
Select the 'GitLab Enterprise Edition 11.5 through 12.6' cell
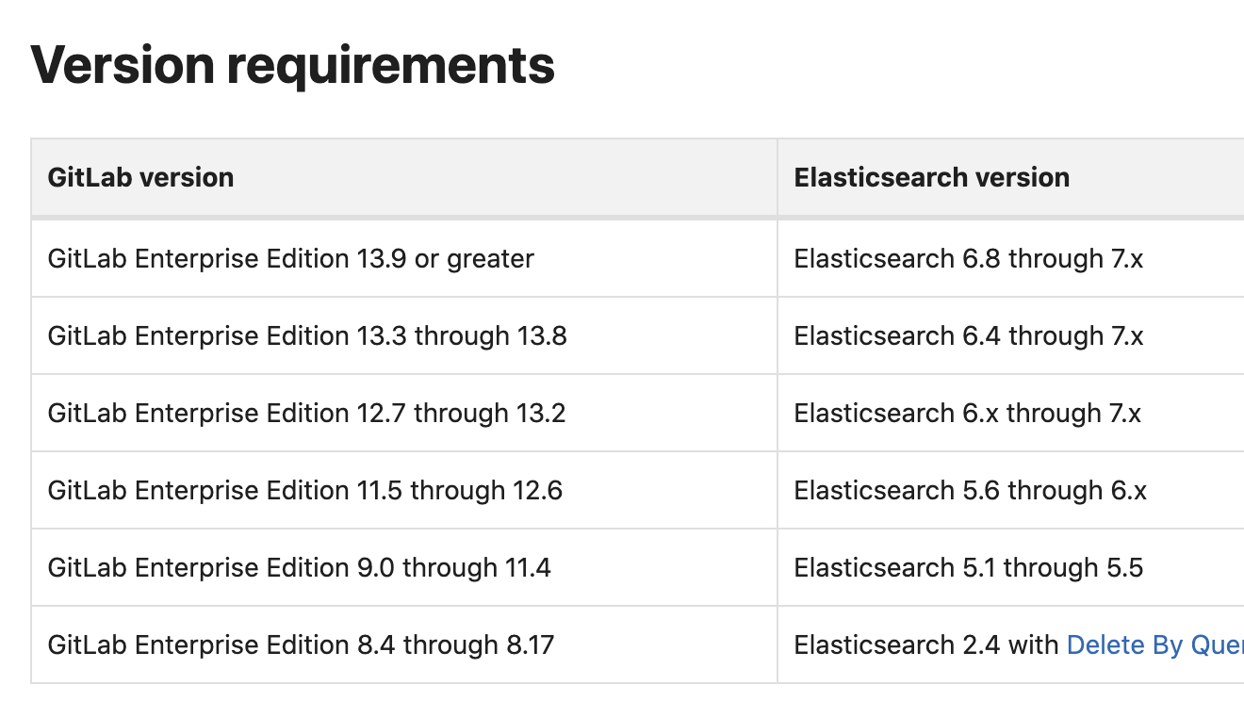tap(304, 490)
